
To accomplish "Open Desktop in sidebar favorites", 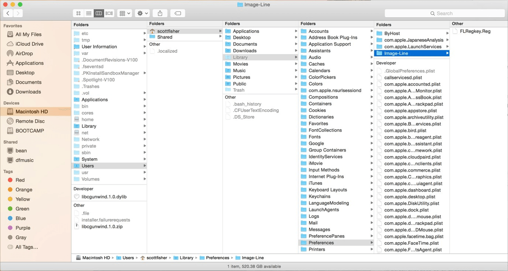I will [x=25, y=73].
